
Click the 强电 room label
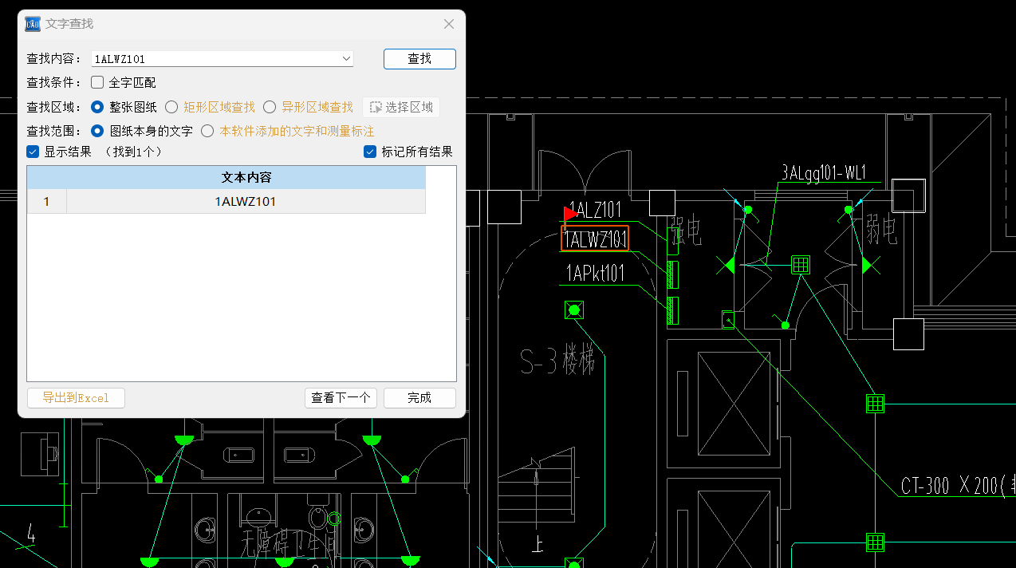[686, 231]
